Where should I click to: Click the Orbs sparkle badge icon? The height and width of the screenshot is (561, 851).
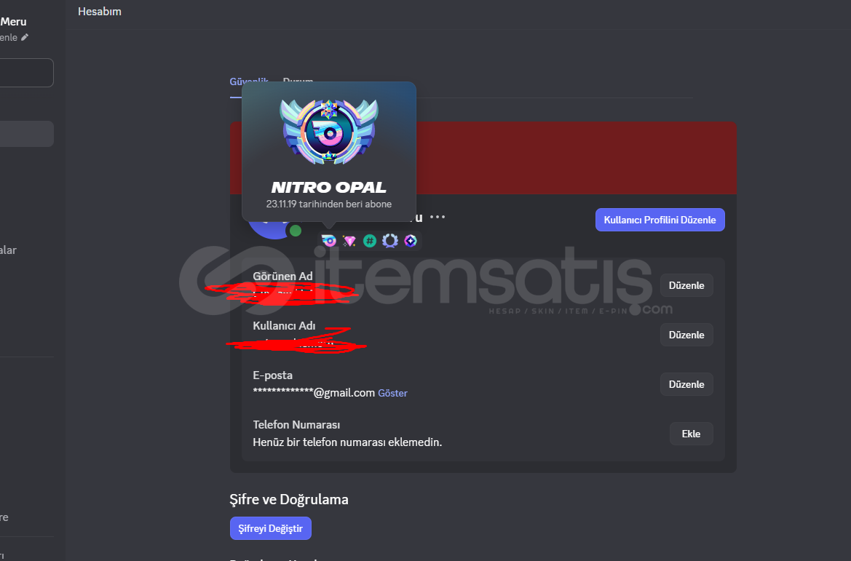pyautogui.click(x=411, y=241)
